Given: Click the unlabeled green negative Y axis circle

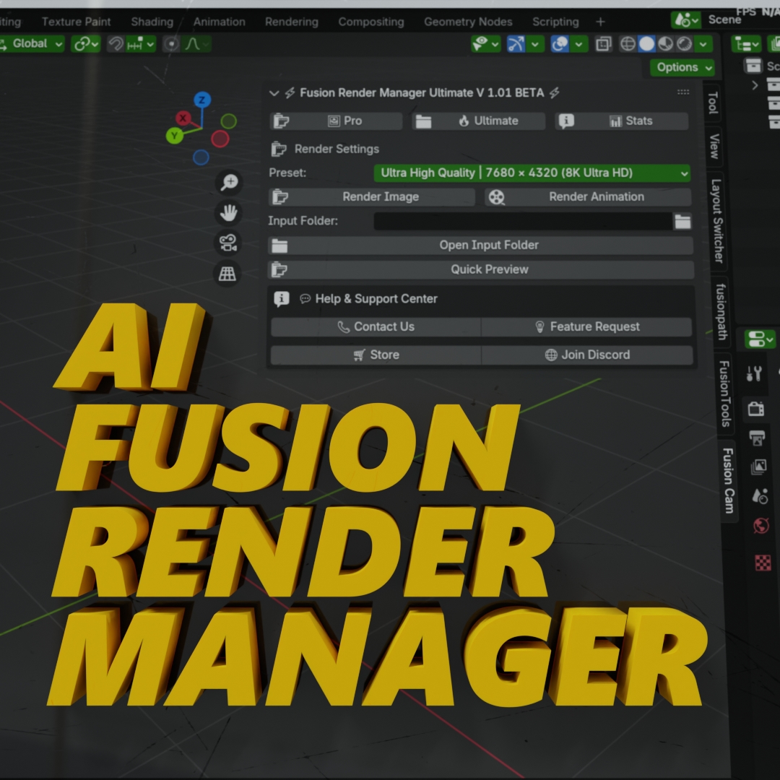Looking at the screenshot, I should [x=229, y=121].
